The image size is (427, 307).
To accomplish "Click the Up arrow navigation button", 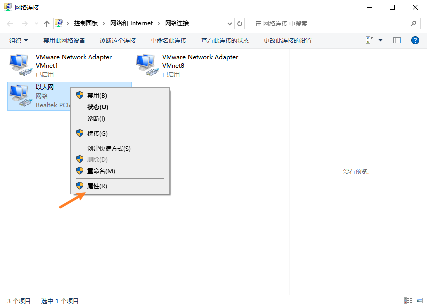I will [47, 24].
